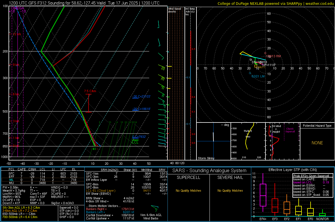Click the UP=111/7 hodograph label
Screen dimensions: 335x222
(269, 65)
